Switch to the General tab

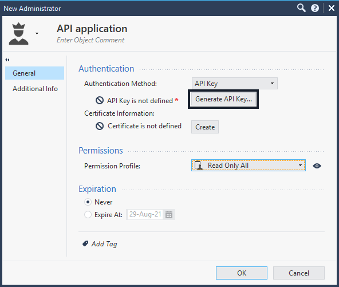click(x=34, y=73)
